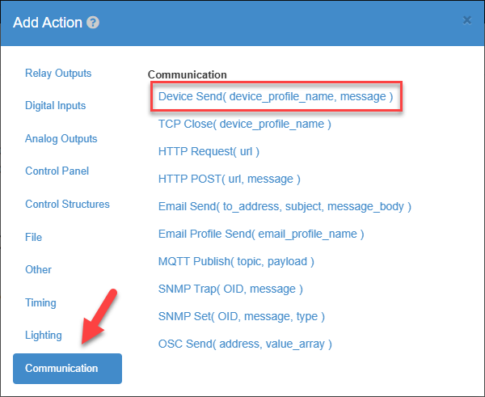Select the Lighting category
This screenshot has height=397, width=485.
44,336
